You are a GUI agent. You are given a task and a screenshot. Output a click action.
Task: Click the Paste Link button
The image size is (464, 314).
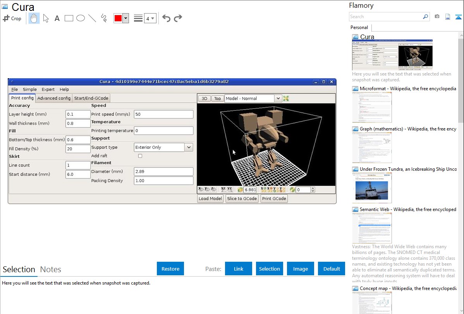coord(239,269)
